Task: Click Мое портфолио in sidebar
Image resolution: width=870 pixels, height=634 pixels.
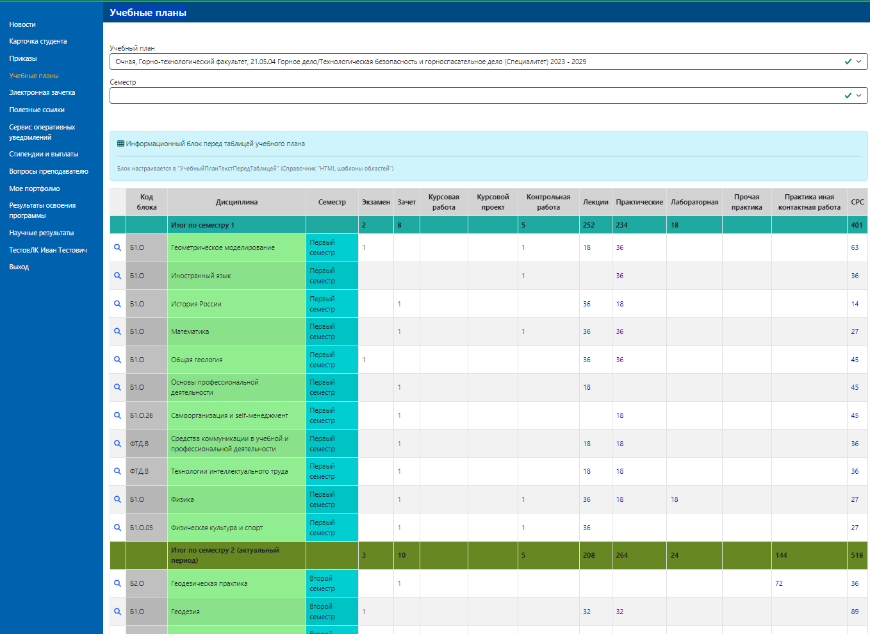Action: pos(35,188)
